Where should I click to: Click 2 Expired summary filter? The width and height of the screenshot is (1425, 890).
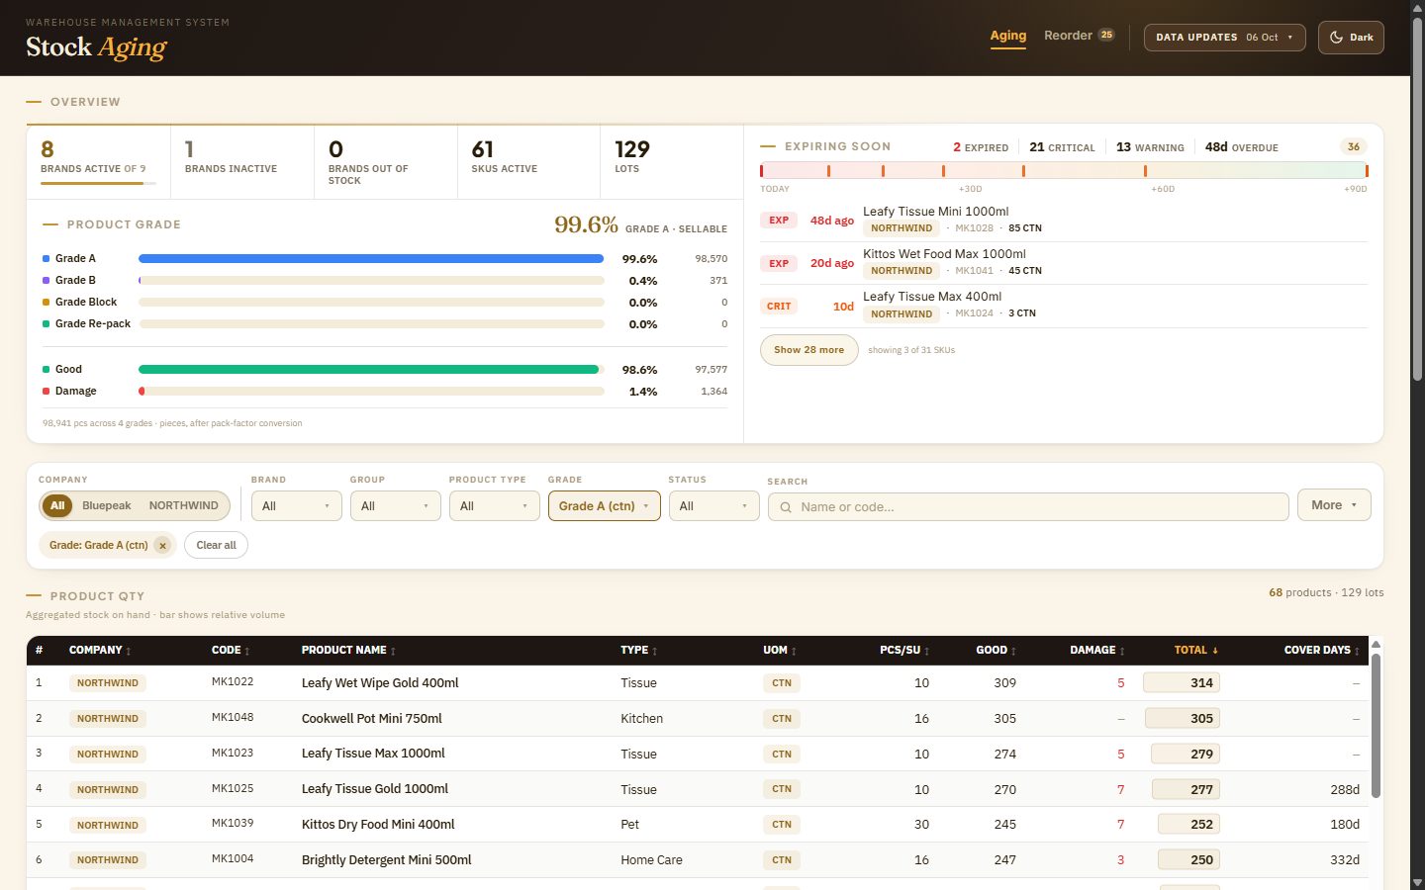[981, 147]
